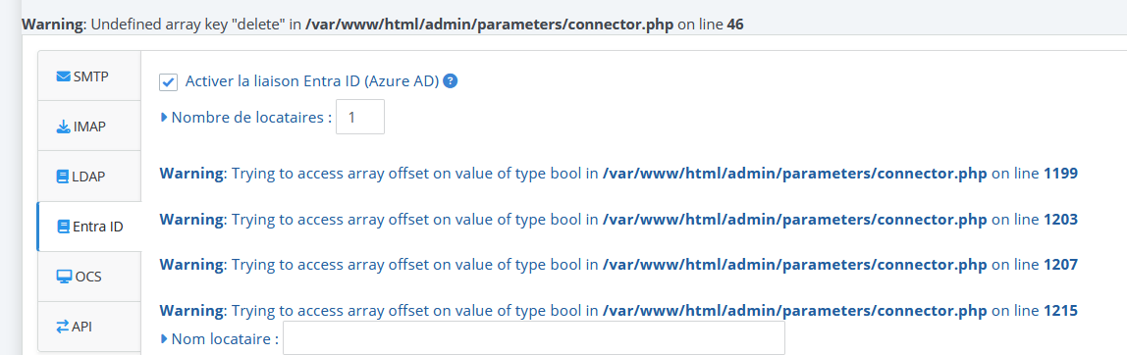Click the SMTP envelope icon
This screenshot has width=1127, height=355.
pyautogui.click(x=63, y=76)
